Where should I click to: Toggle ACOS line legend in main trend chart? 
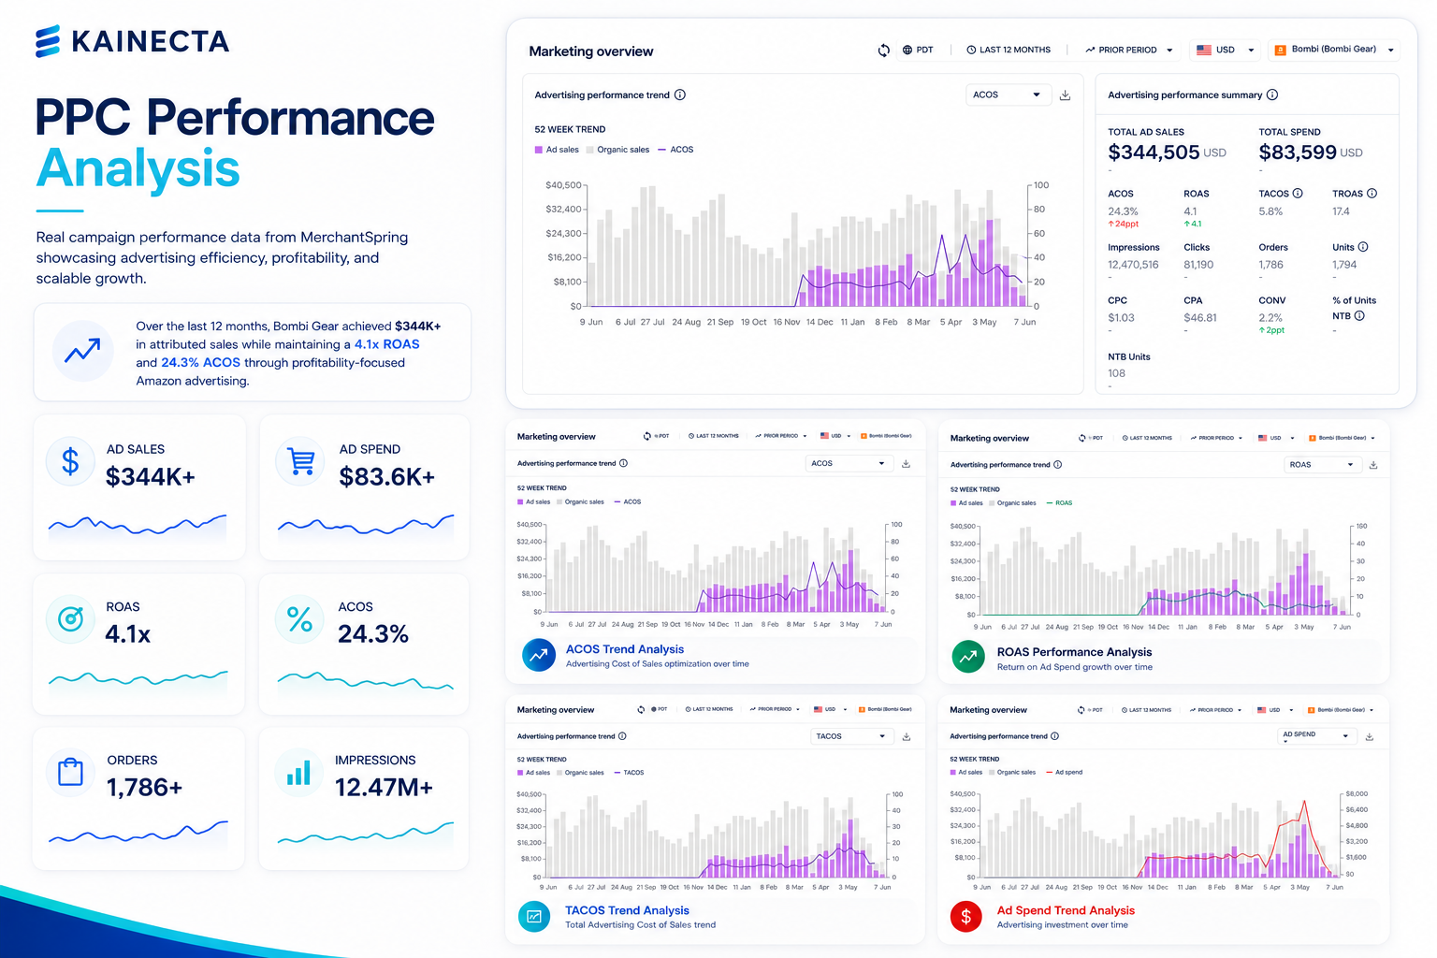[x=675, y=150]
